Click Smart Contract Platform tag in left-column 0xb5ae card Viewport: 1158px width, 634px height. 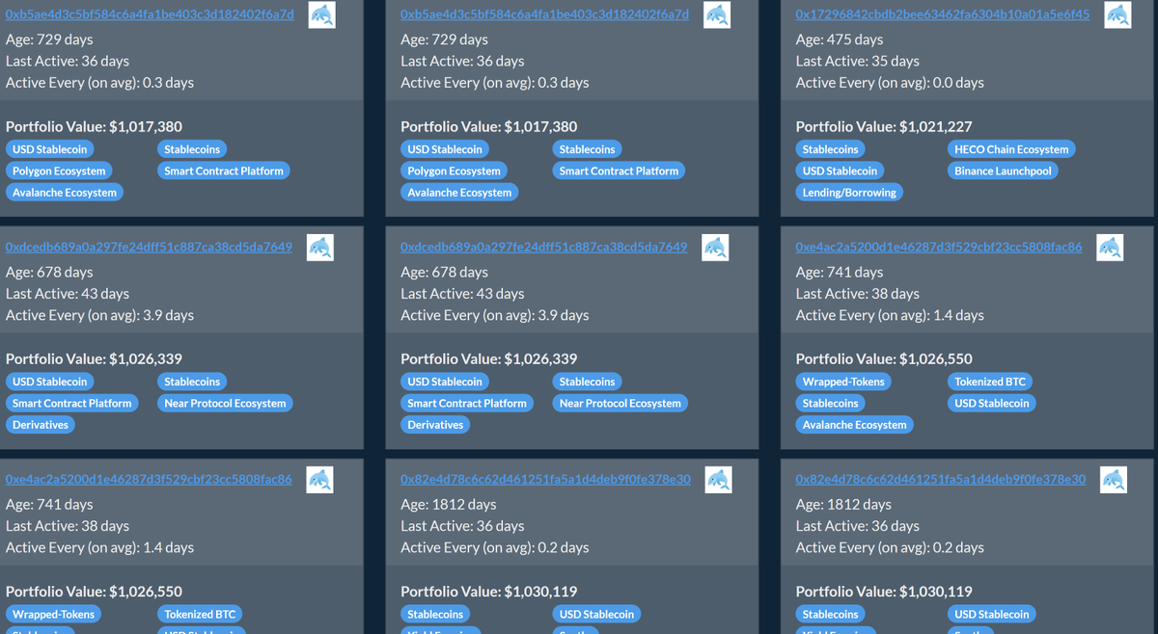point(224,171)
